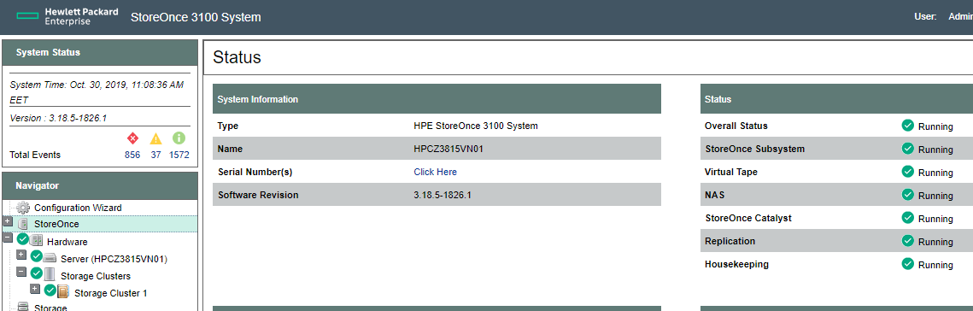Click the Storage Clusters tower icon

point(49,274)
